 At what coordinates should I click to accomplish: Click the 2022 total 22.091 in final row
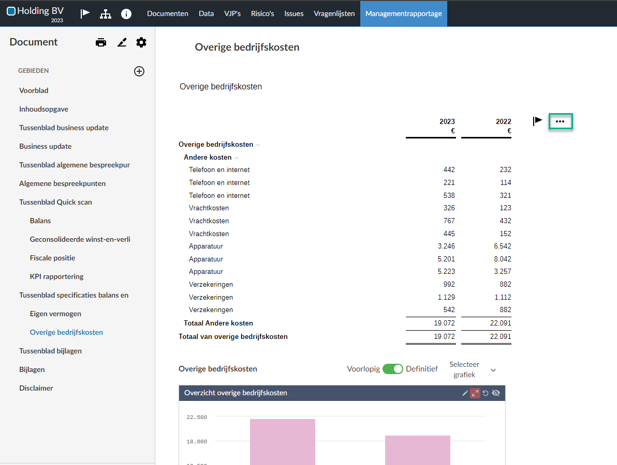click(501, 336)
